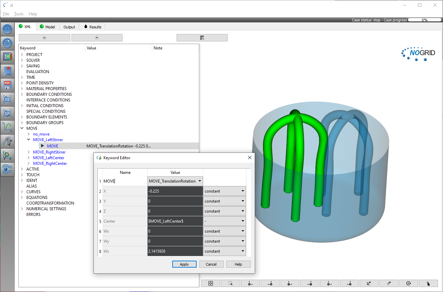Set view to negative Z axis
Image resolution: width=443 pixels, height=292 pixels.
(x=350, y=283)
